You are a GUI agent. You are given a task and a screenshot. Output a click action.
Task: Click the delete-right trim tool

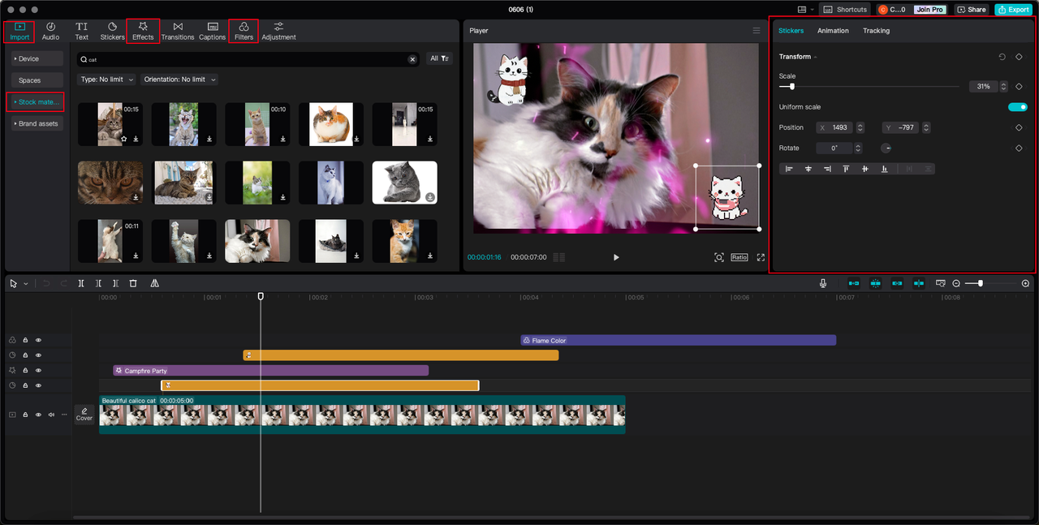tap(115, 283)
